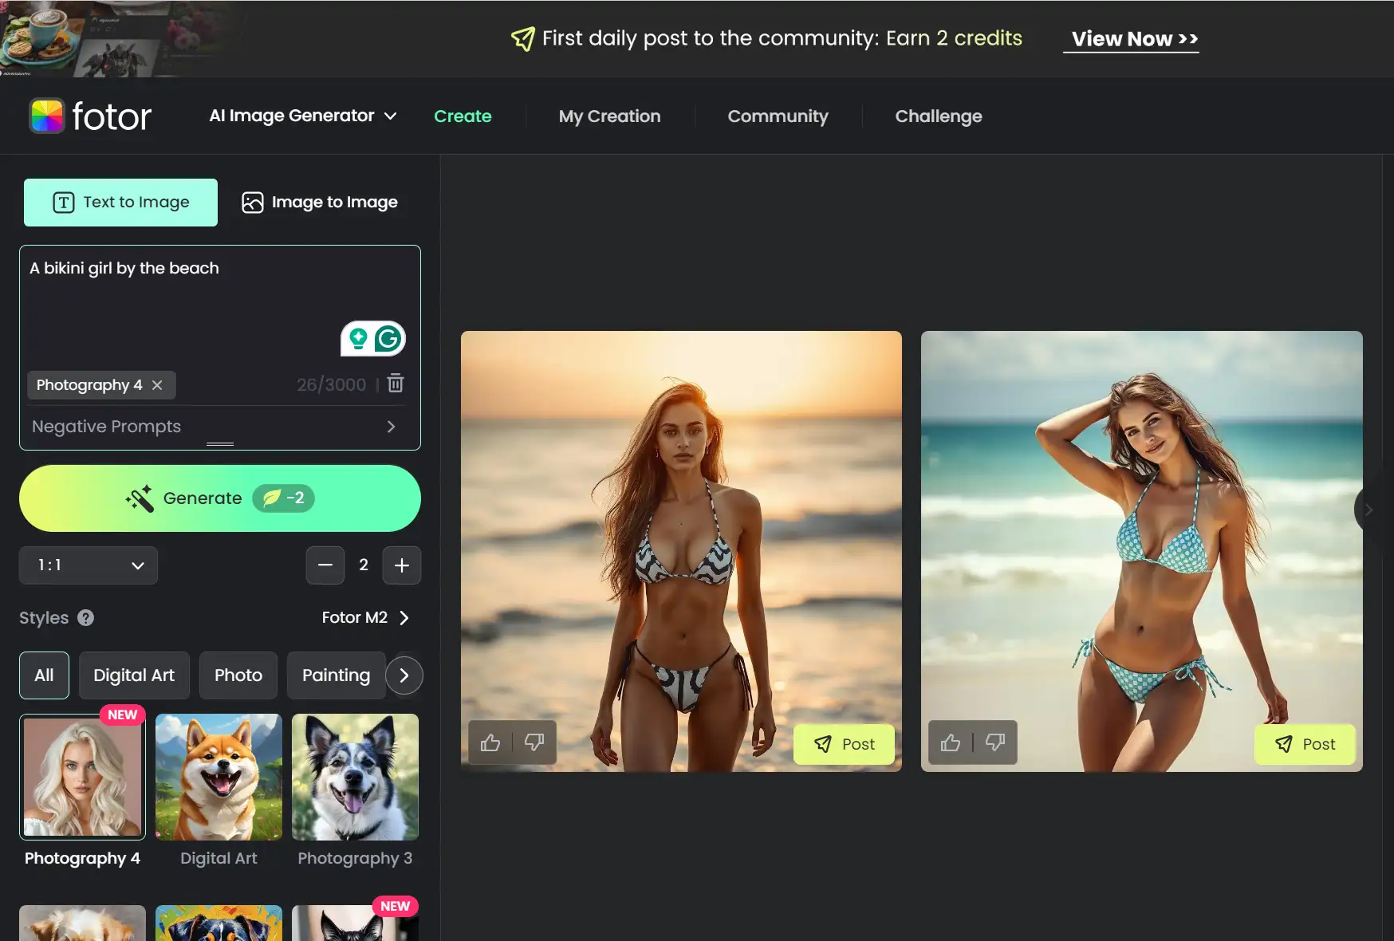Dislike the second generated image

[x=995, y=743]
